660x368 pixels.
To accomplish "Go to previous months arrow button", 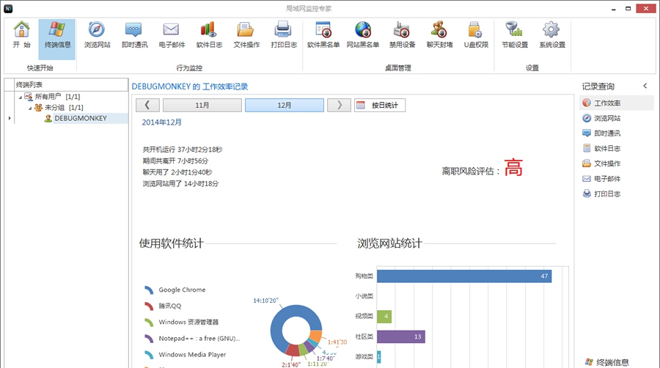I will pos(147,105).
